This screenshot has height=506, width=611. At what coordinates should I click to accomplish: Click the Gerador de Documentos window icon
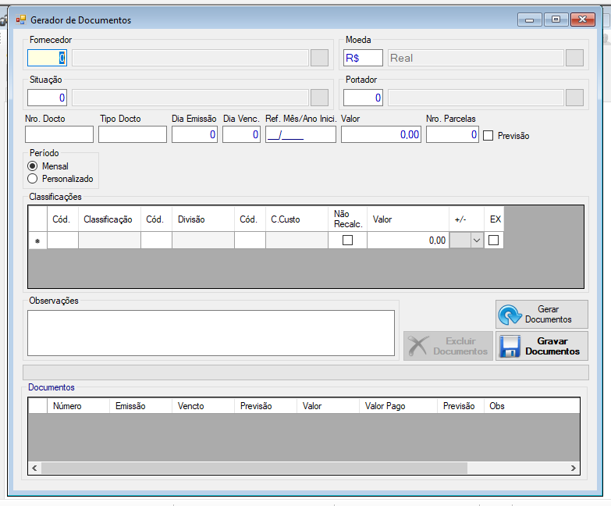pyautogui.click(x=20, y=20)
